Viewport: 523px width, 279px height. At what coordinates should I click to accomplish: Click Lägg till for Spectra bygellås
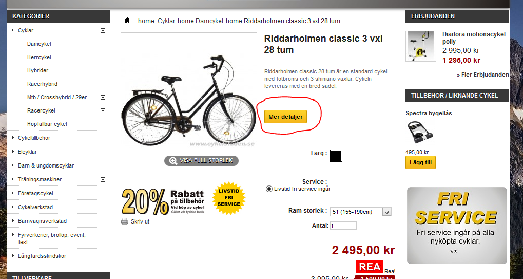[x=420, y=162]
